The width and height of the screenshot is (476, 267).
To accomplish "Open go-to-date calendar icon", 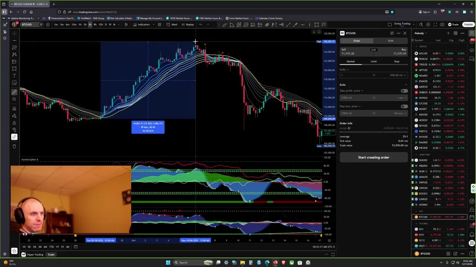I will [x=75, y=247].
